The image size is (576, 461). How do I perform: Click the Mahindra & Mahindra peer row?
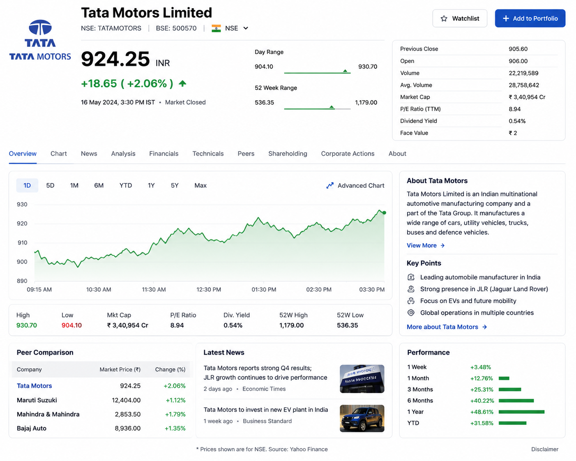(101, 414)
